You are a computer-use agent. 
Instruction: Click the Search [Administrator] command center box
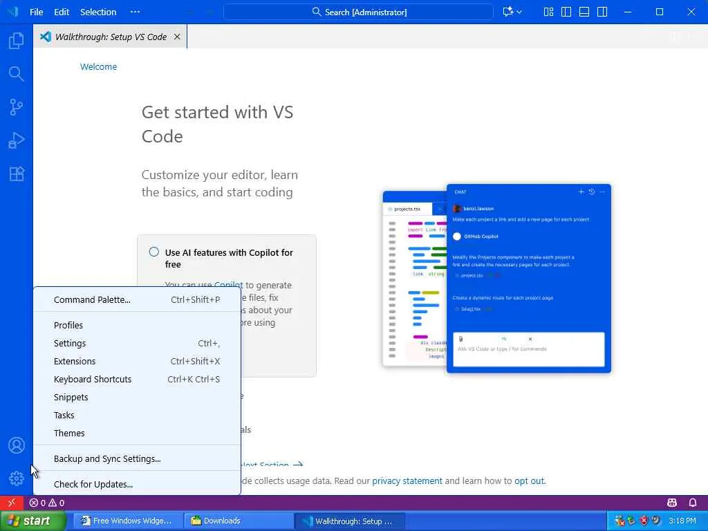click(x=359, y=12)
